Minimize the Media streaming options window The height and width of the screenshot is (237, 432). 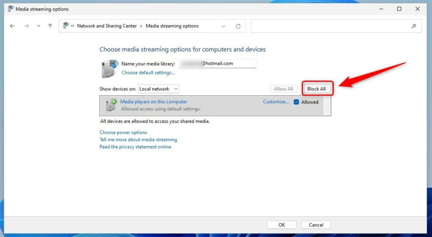tap(381, 9)
